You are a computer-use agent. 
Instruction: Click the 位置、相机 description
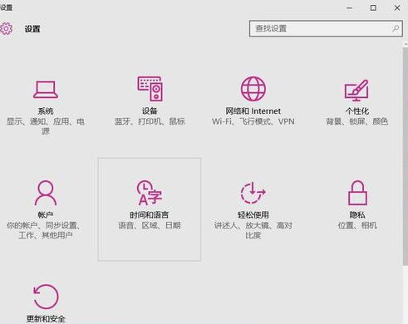point(357,225)
